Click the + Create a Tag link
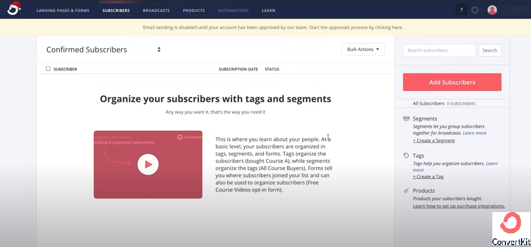The image size is (531, 247). point(428,177)
